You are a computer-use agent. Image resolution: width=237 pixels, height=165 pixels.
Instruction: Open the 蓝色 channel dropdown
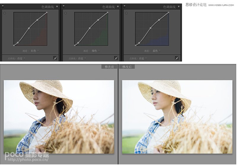pyautogui.click(x=157, y=51)
